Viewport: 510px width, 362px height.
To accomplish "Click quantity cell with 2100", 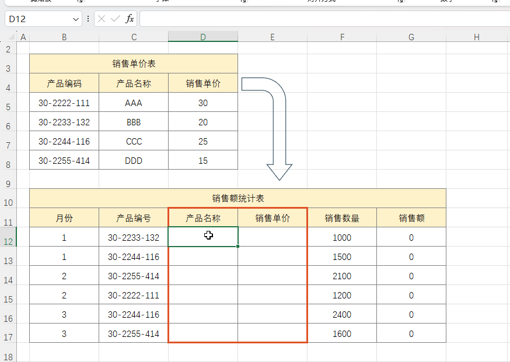I will click(x=342, y=276).
